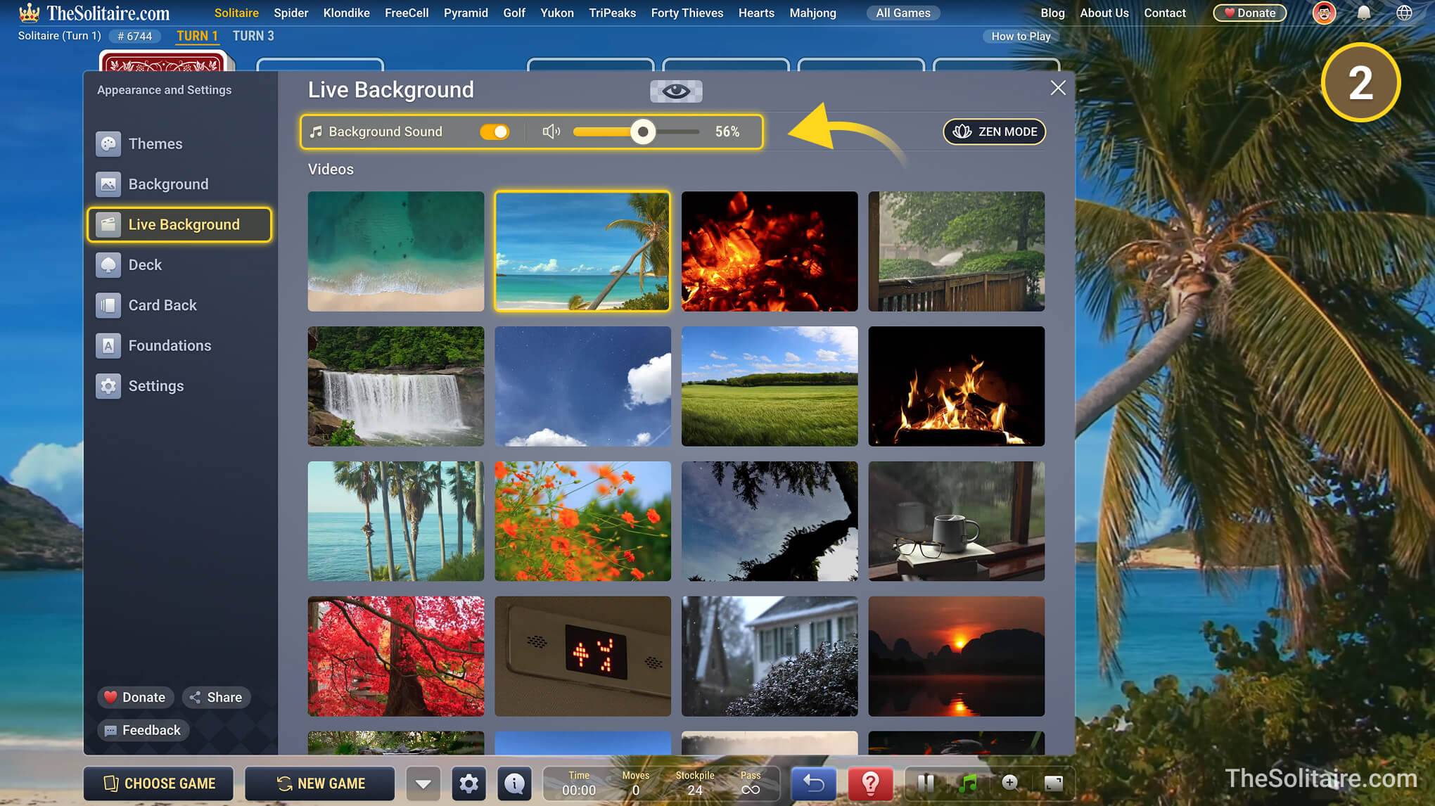This screenshot has width=1435, height=806.
Task: Close the Appearance and Settings panel
Action: point(1058,88)
